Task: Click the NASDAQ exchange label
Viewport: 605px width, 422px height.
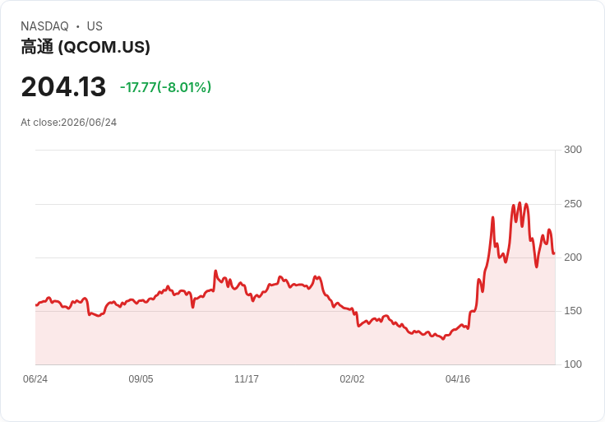Action: 44,26
